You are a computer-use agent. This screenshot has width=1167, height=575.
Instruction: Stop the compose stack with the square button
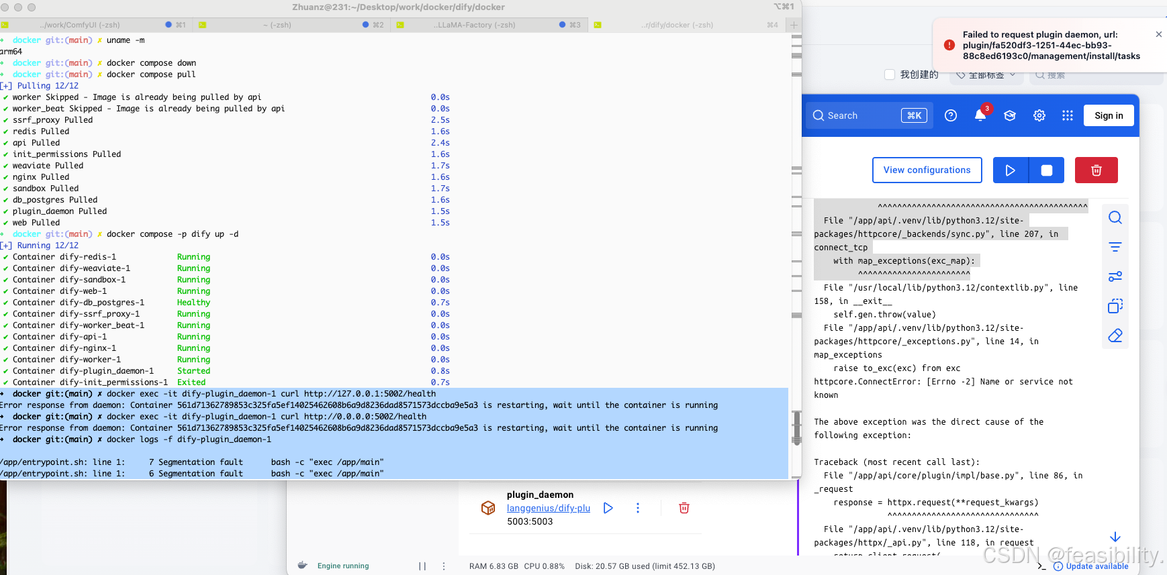click(x=1047, y=170)
